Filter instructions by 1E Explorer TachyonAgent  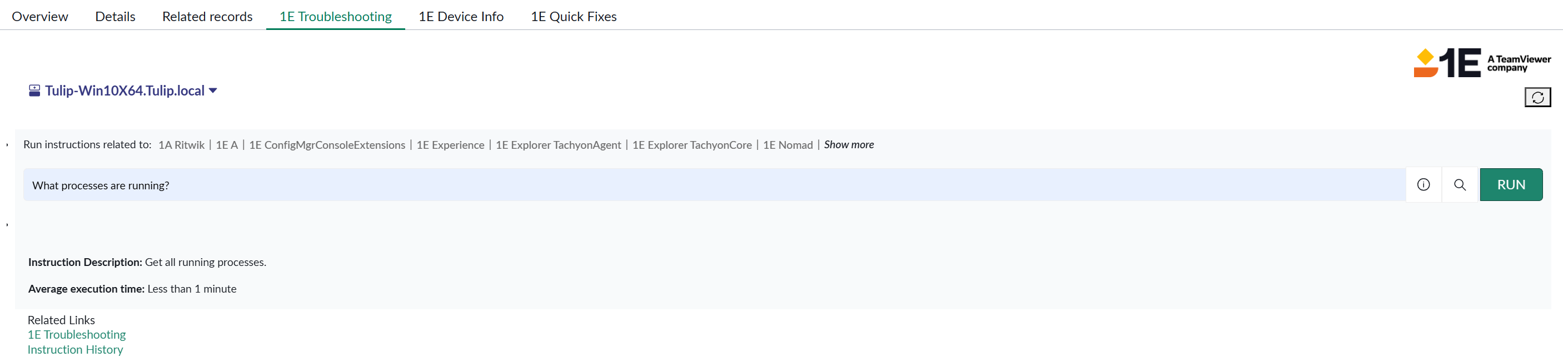click(x=557, y=145)
